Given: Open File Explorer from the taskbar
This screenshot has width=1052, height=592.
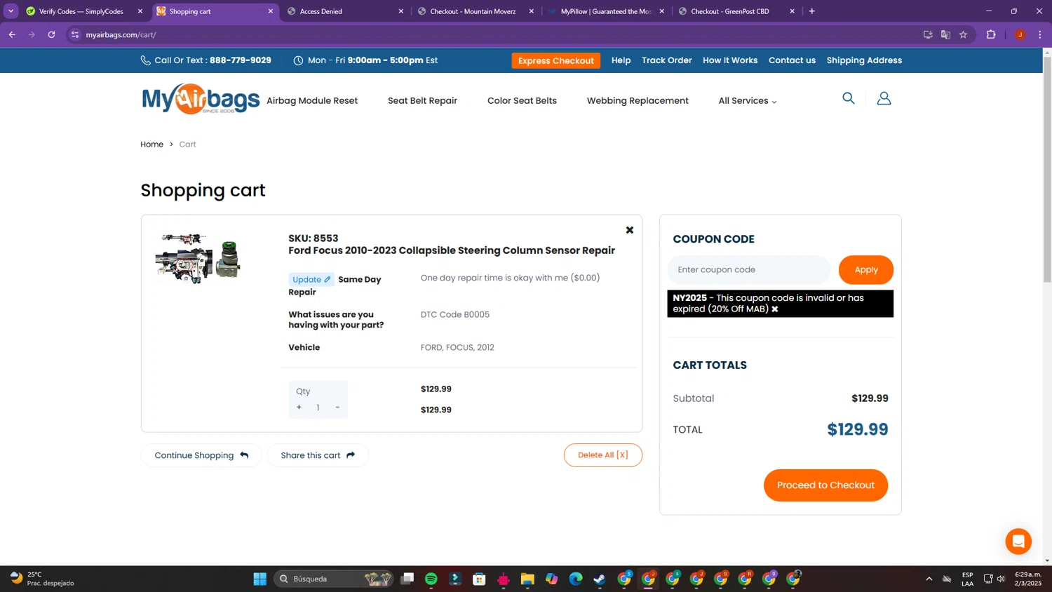Looking at the screenshot, I should [x=527, y=579].
